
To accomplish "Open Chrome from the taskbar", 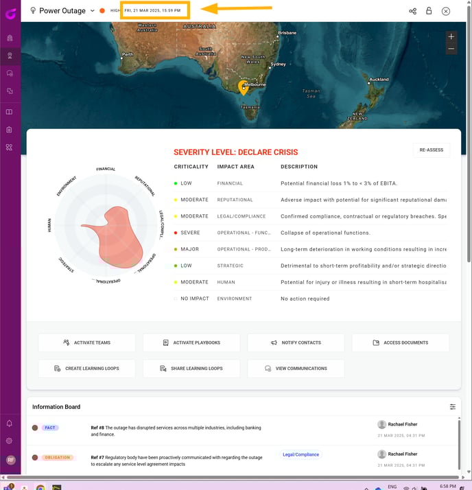I will click(x=40, y=487).
